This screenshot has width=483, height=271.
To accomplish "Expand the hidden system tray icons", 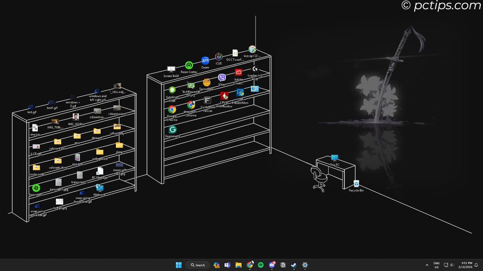I will pos(427,265).
